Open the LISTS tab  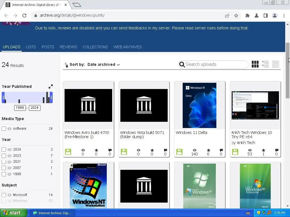(x=31, y=47)
